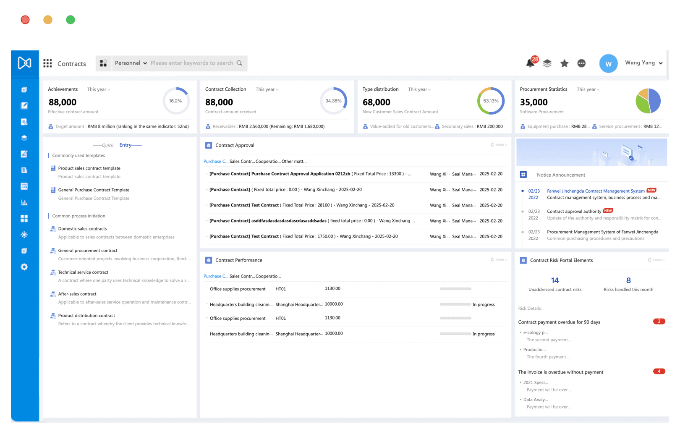The image size is (680, 434).
Task: Click Test Contract Fixed Total Price 28160 row
Action: tap(356, 205)
